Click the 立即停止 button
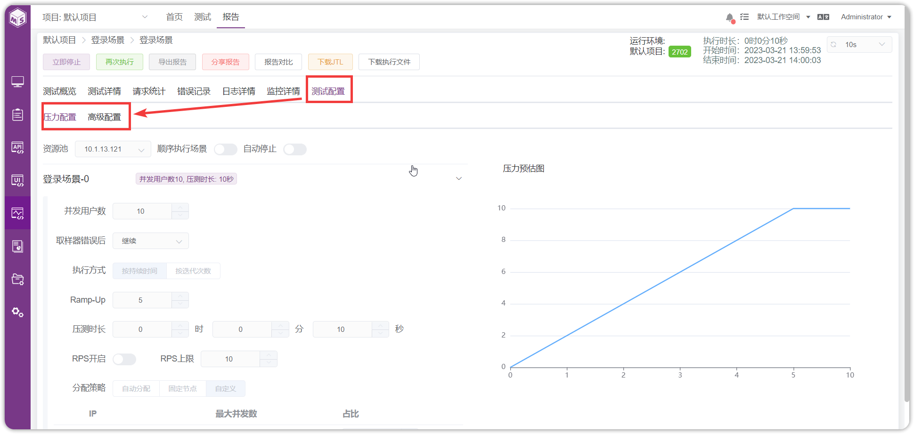Image resolution: width=914 pixels, height=434 pixels. point(66,62)
